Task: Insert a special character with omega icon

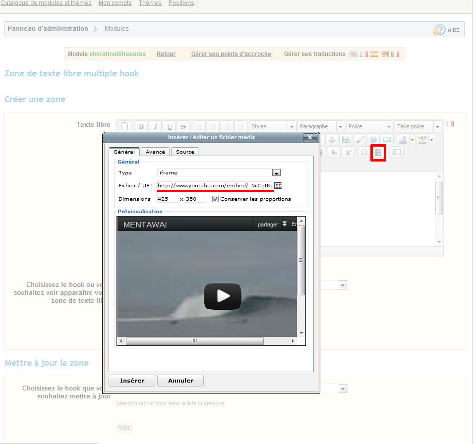Action: tap(364, 152)
